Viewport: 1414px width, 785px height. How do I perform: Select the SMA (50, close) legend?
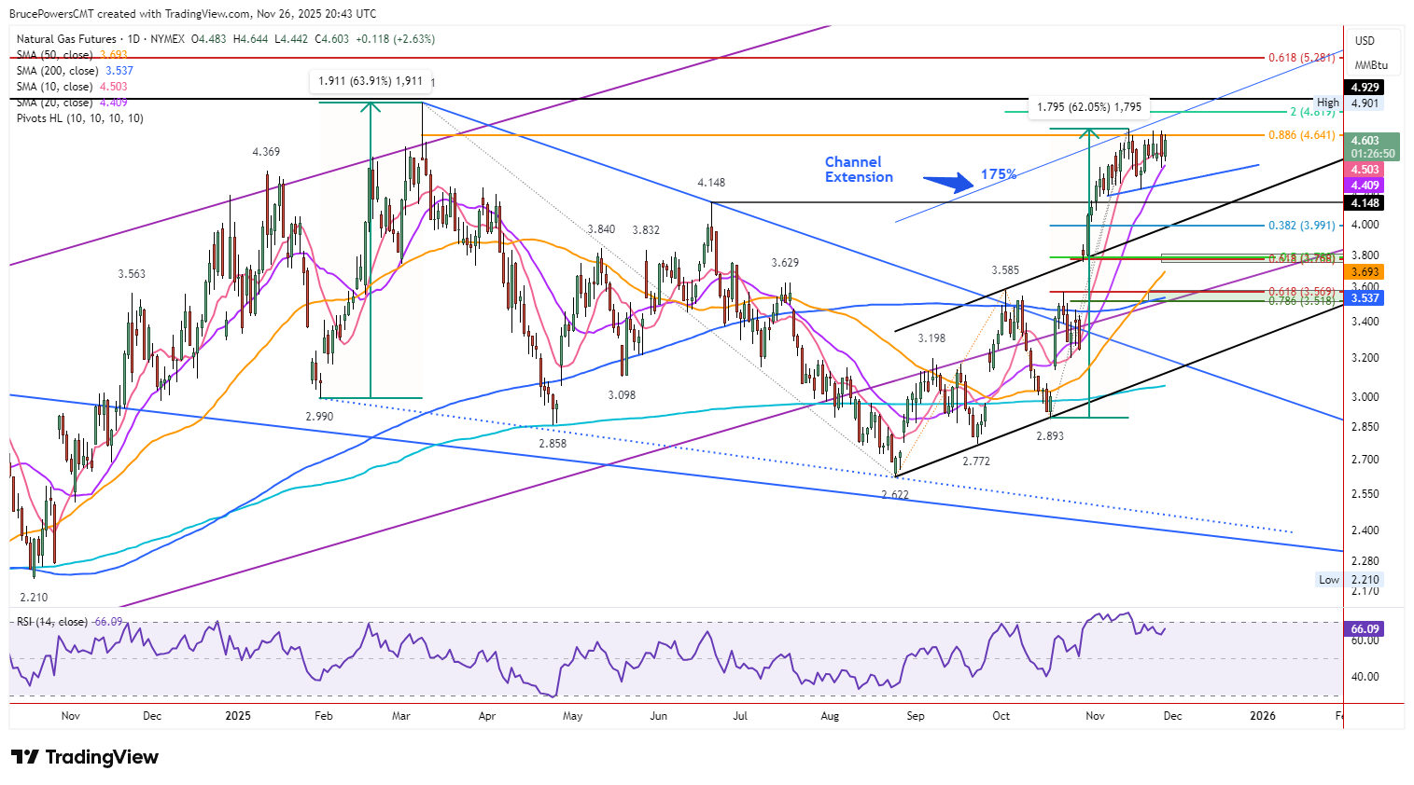pos(57,55)
